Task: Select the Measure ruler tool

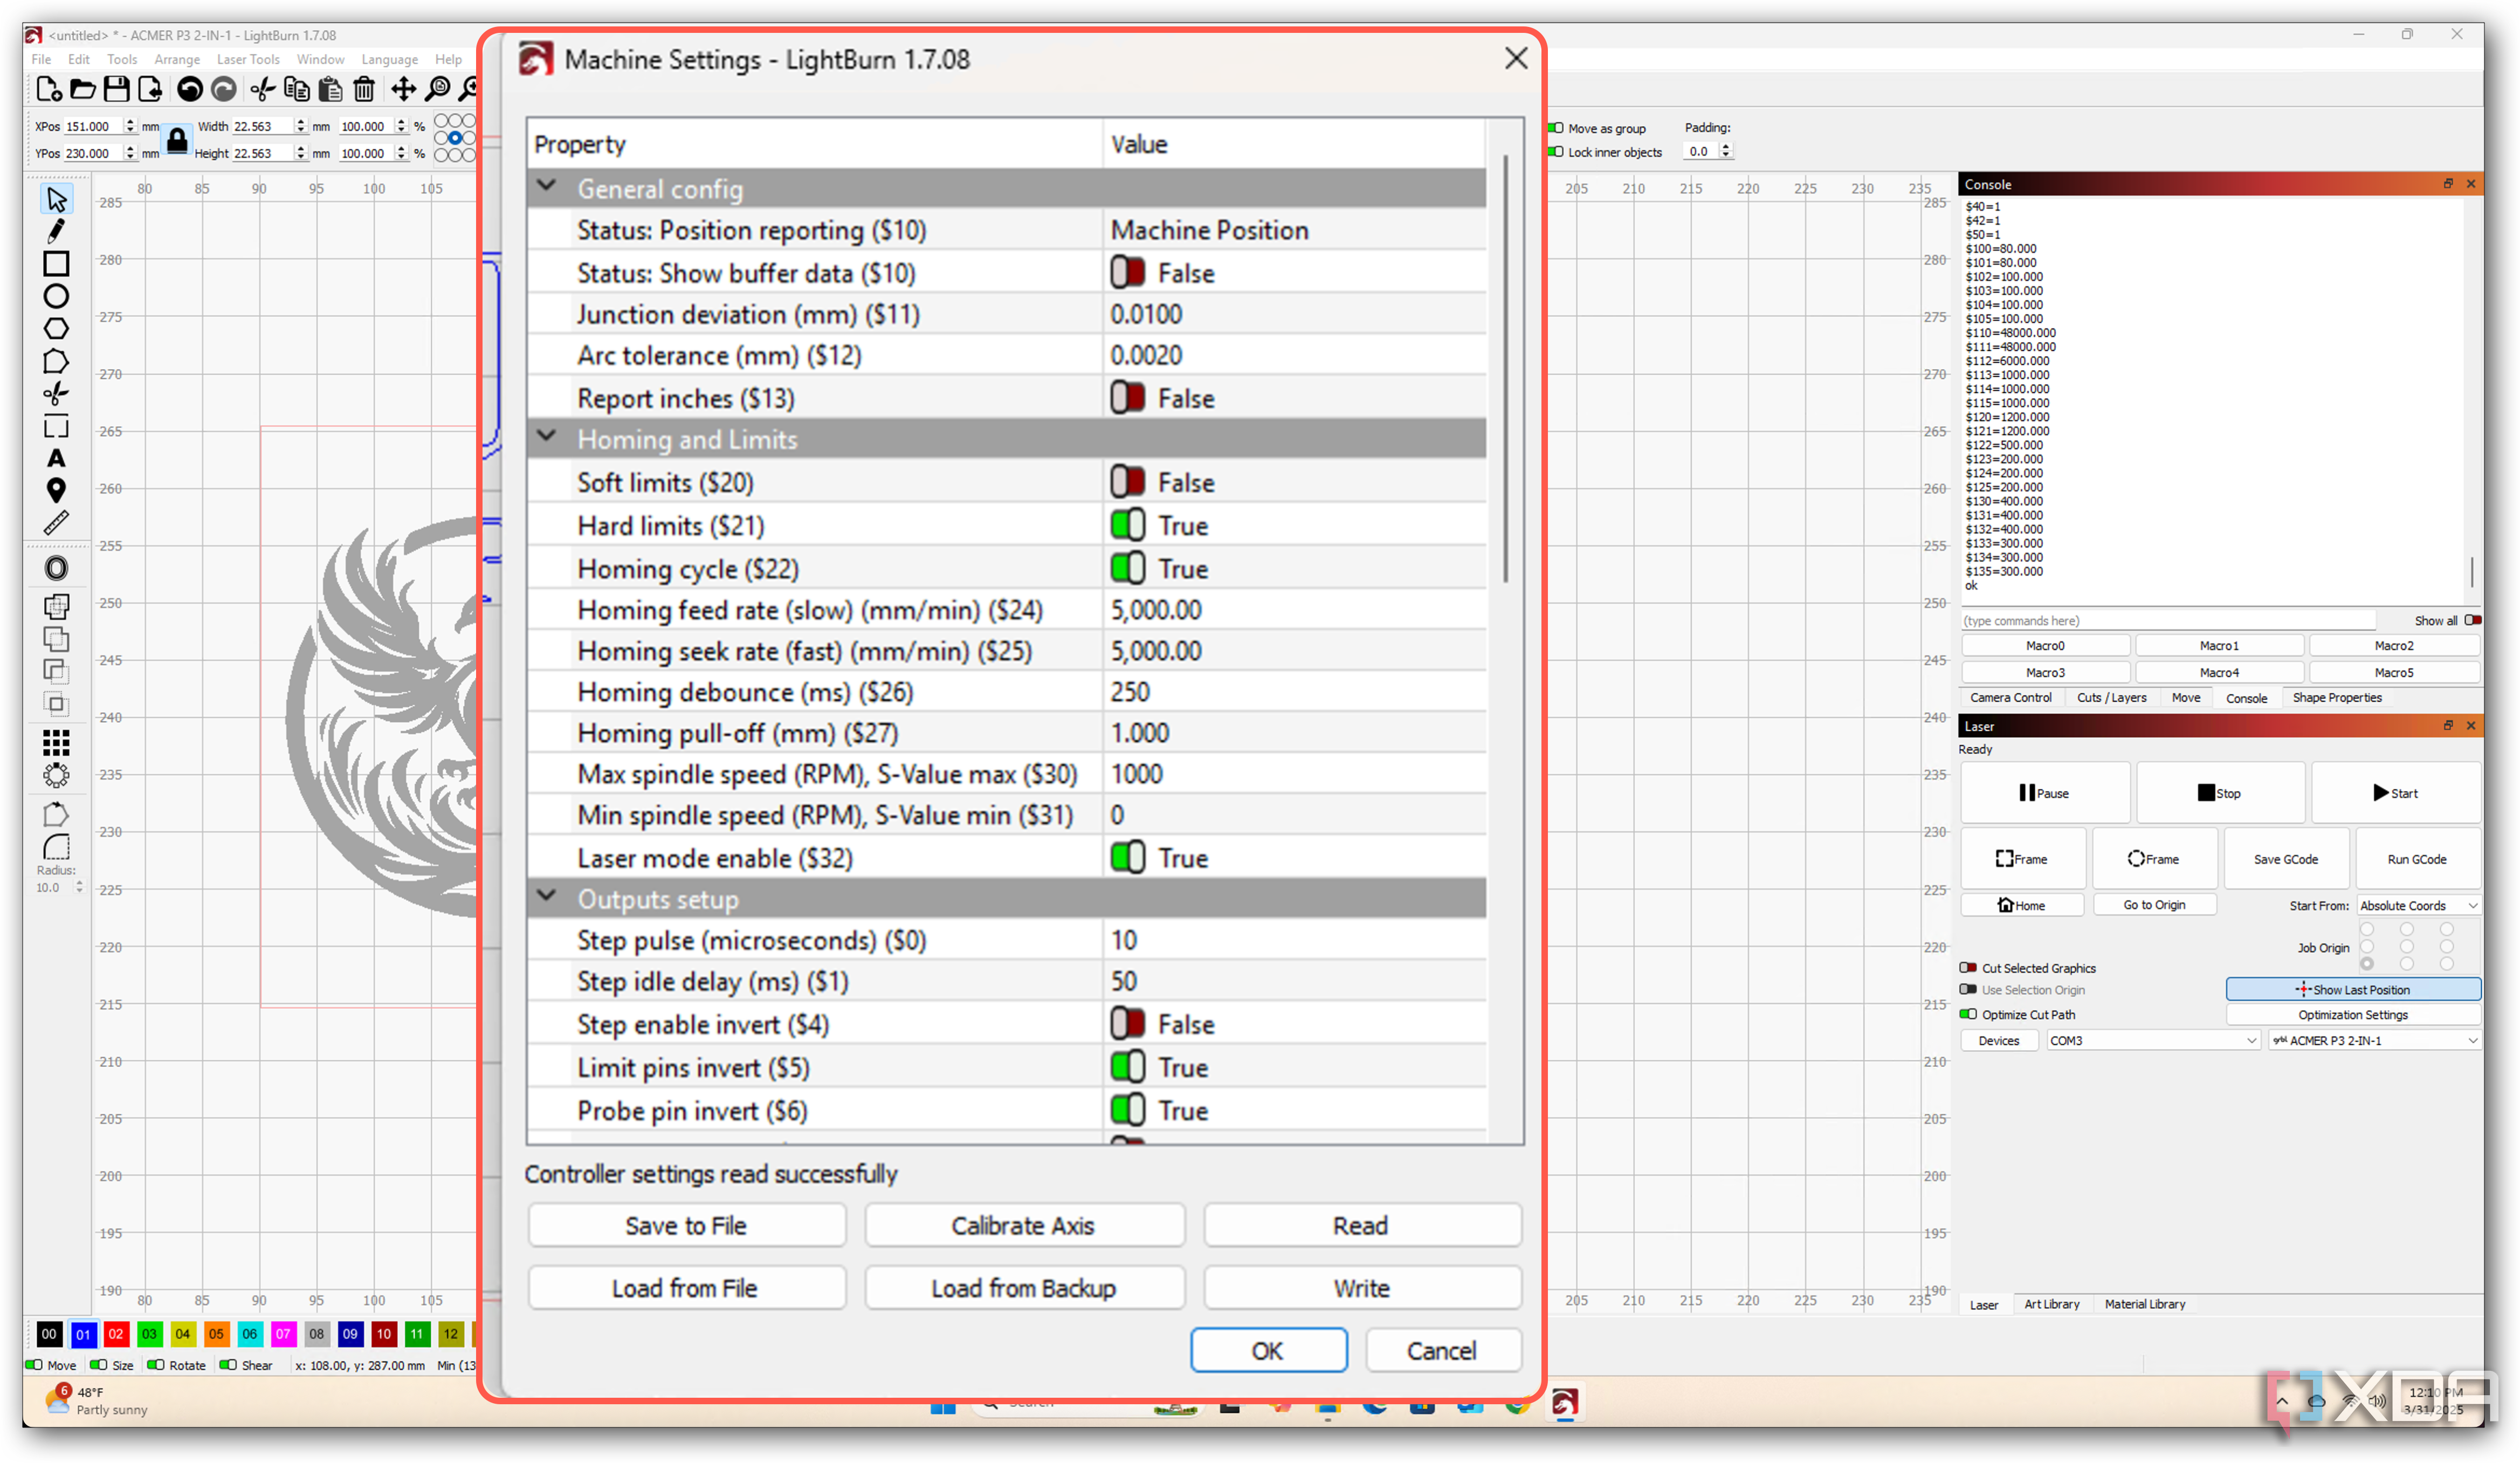Action: coord(56,523)
